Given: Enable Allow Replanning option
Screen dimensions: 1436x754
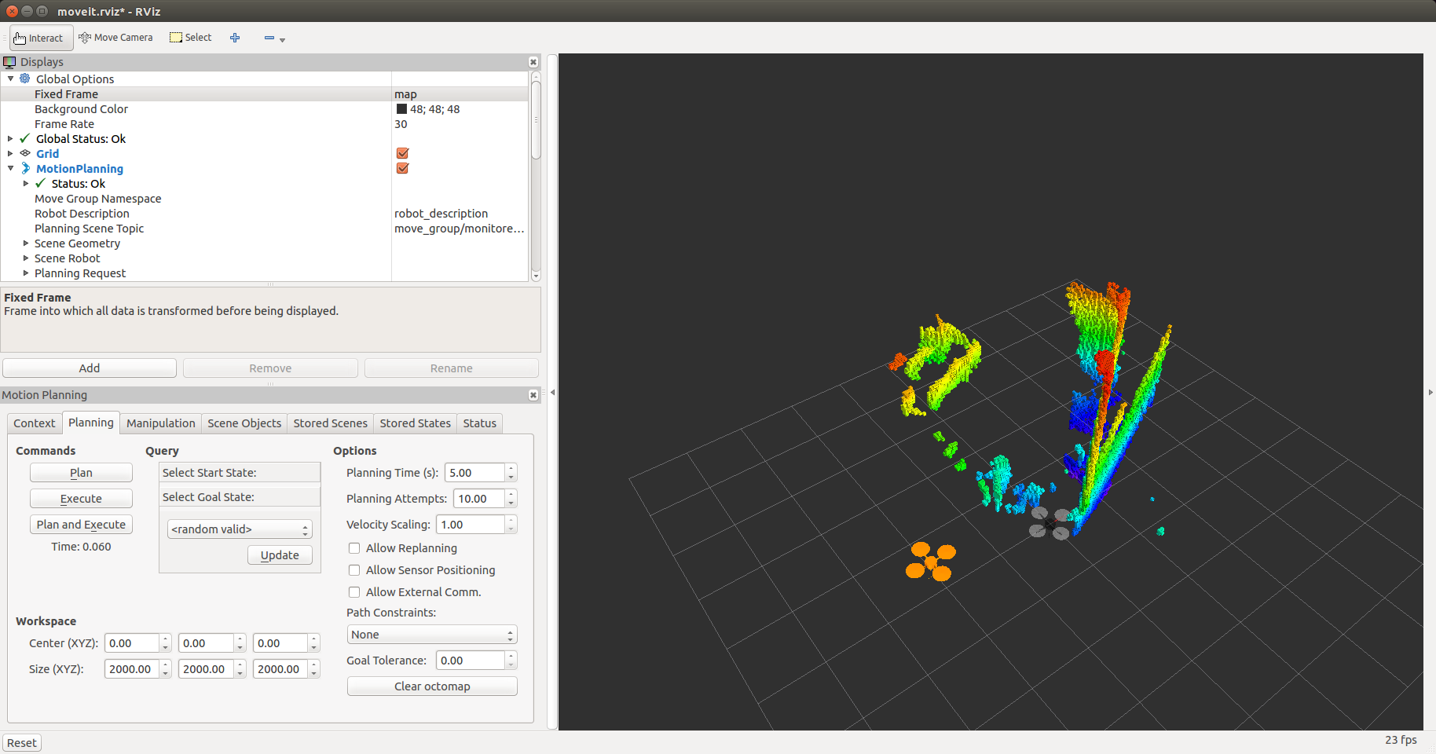Looking at the screenshot, I should (354, 548).
